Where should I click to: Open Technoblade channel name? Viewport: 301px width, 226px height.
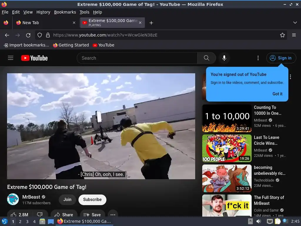pos(264,180)
